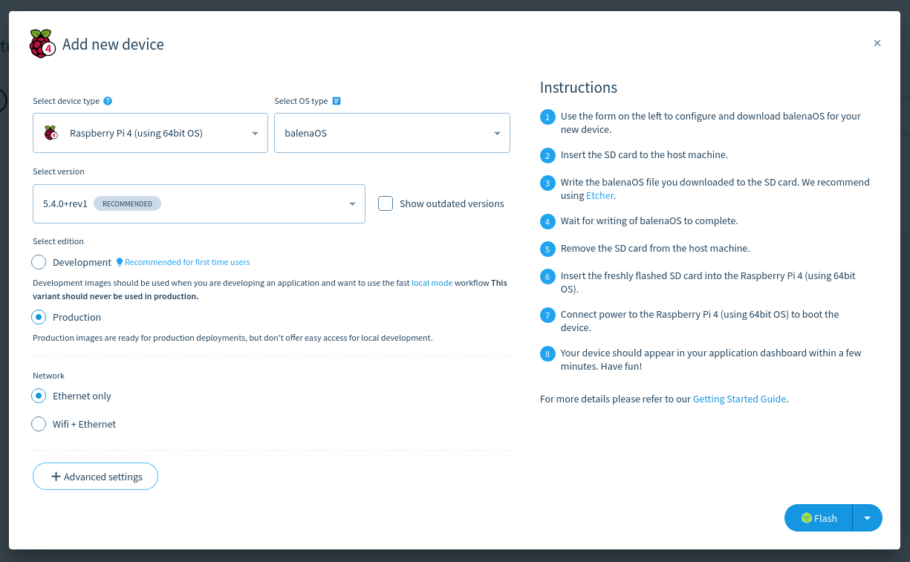
Task: Click the 'Add new device' title text
Action: tap(113, 45)
